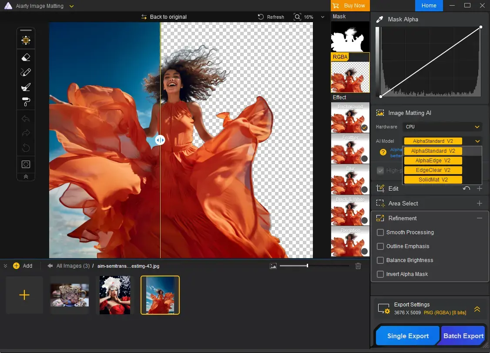Click the Undo arrow in the toolbar
490x353 pixels.
pos(26,118)
